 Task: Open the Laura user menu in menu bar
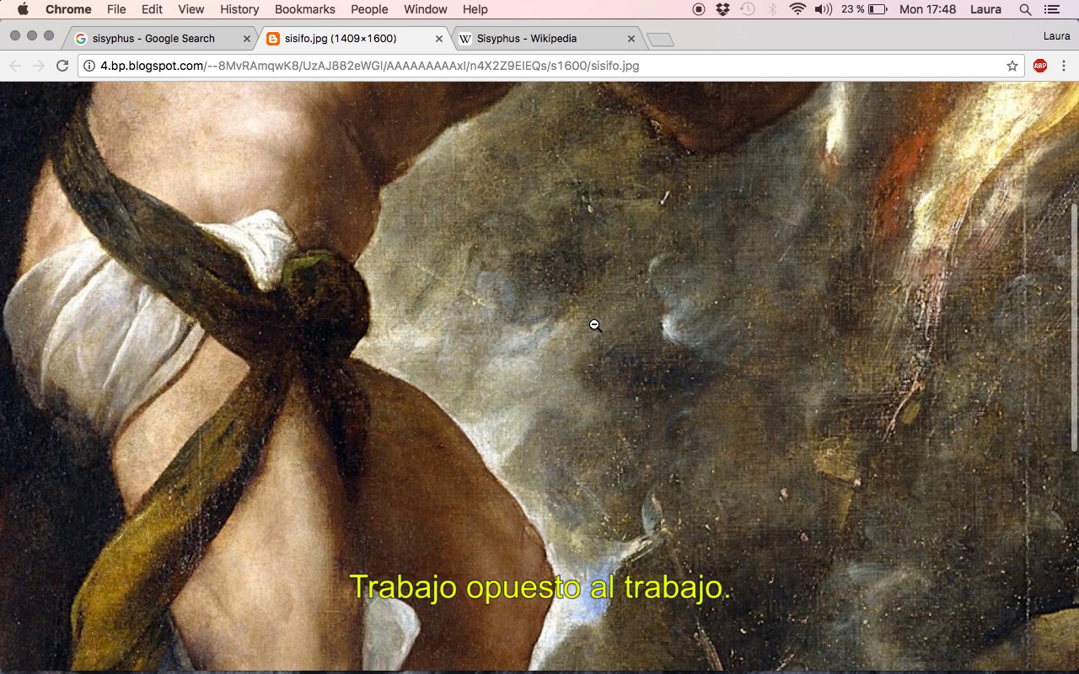coord(985,9)
